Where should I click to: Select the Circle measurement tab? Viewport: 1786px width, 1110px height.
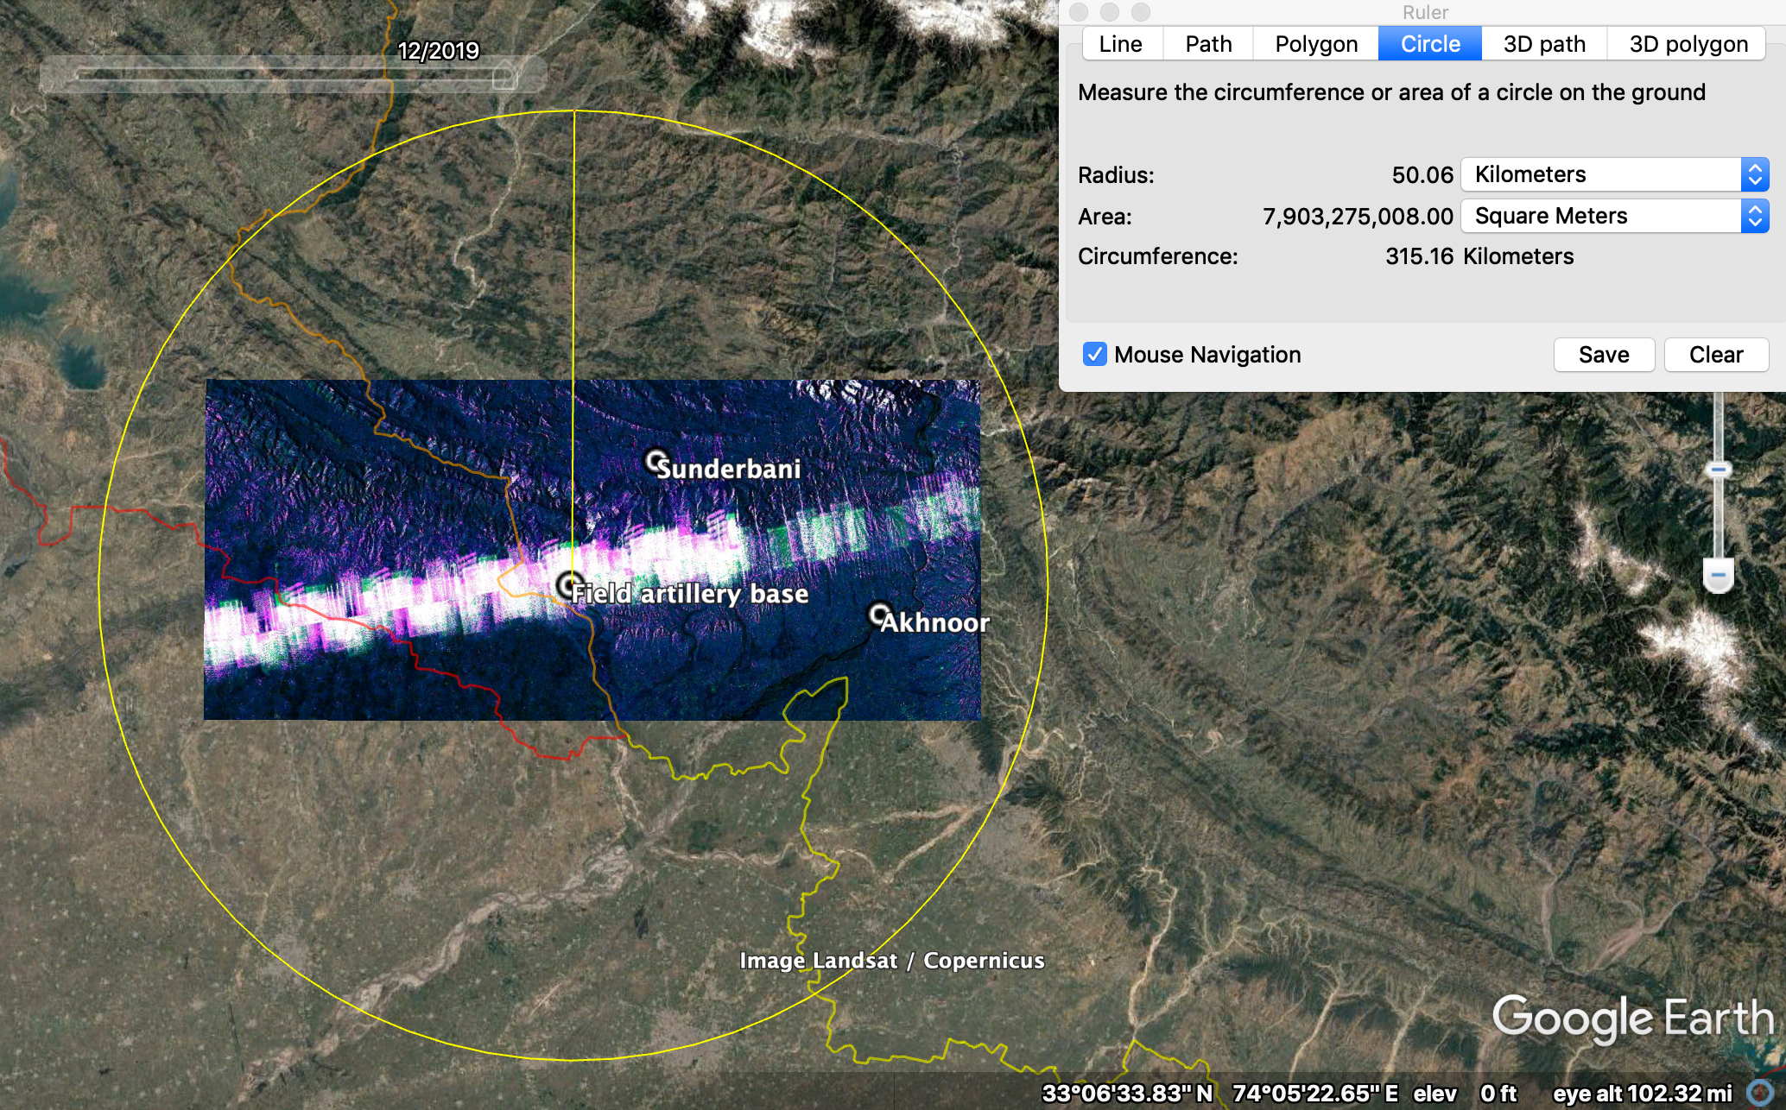pos(1430,44)
